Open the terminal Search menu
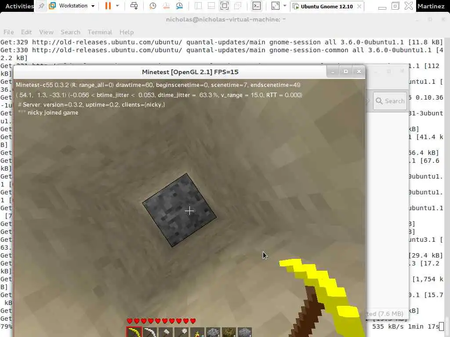This screenshot has width=450, height=337. point(70,32)
